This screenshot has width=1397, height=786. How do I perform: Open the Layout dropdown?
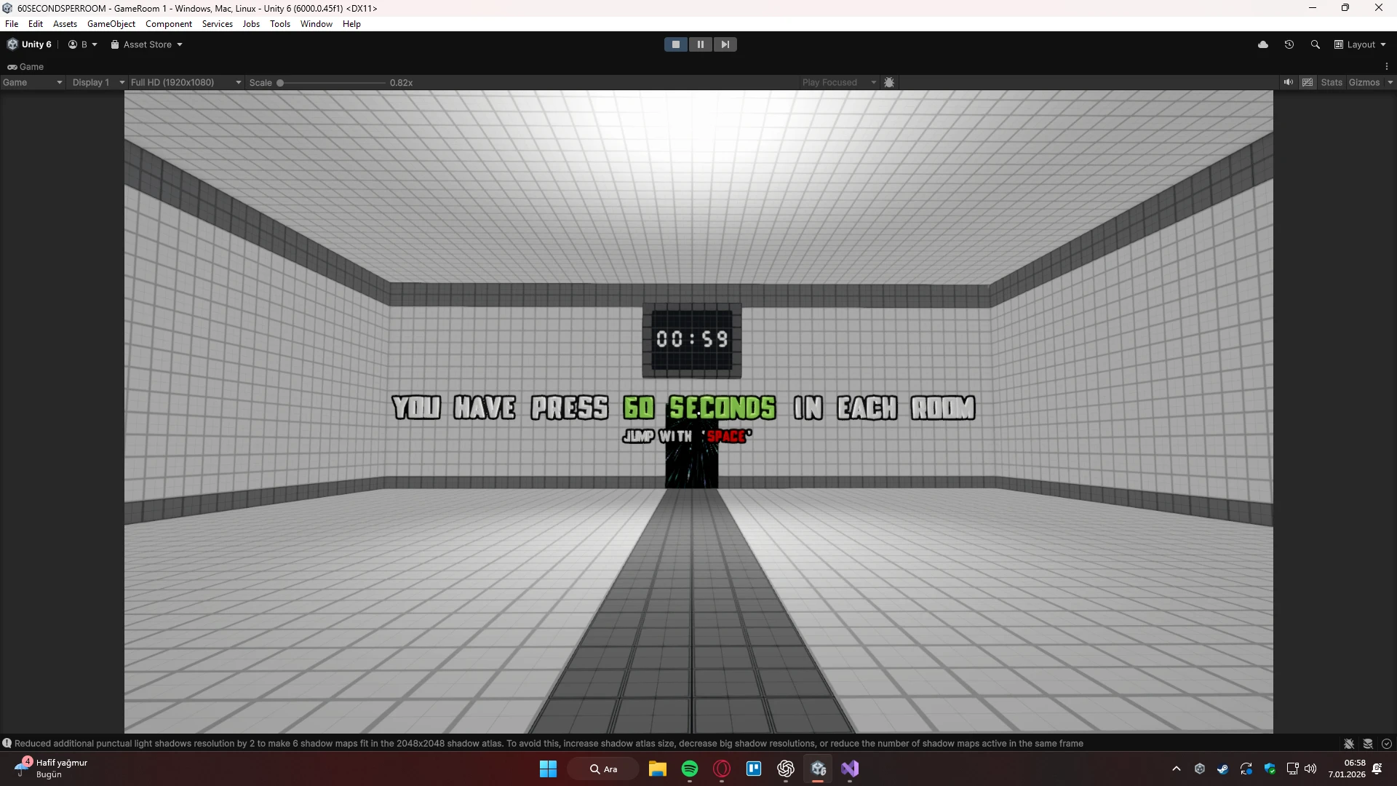pyautogui.click(x=1360, y=44)
